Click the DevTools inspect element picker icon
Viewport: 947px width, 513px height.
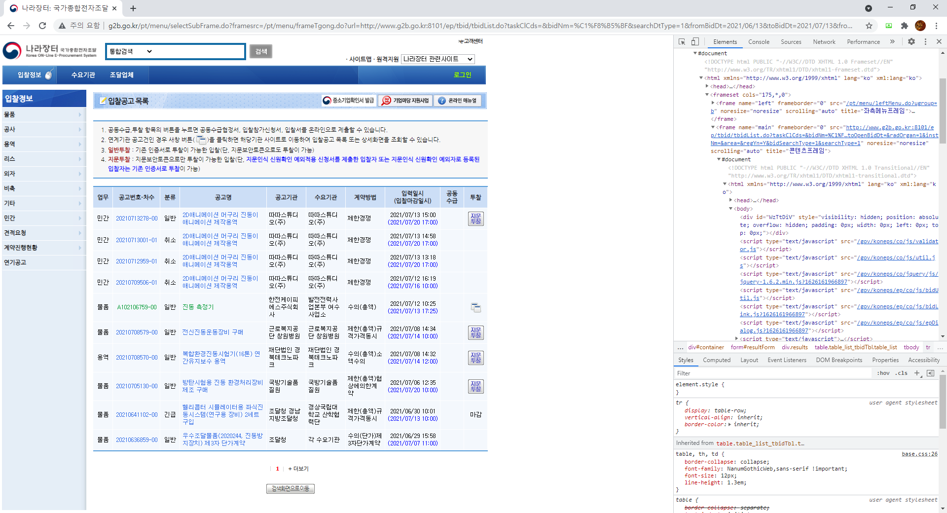(x=682, y=42)
